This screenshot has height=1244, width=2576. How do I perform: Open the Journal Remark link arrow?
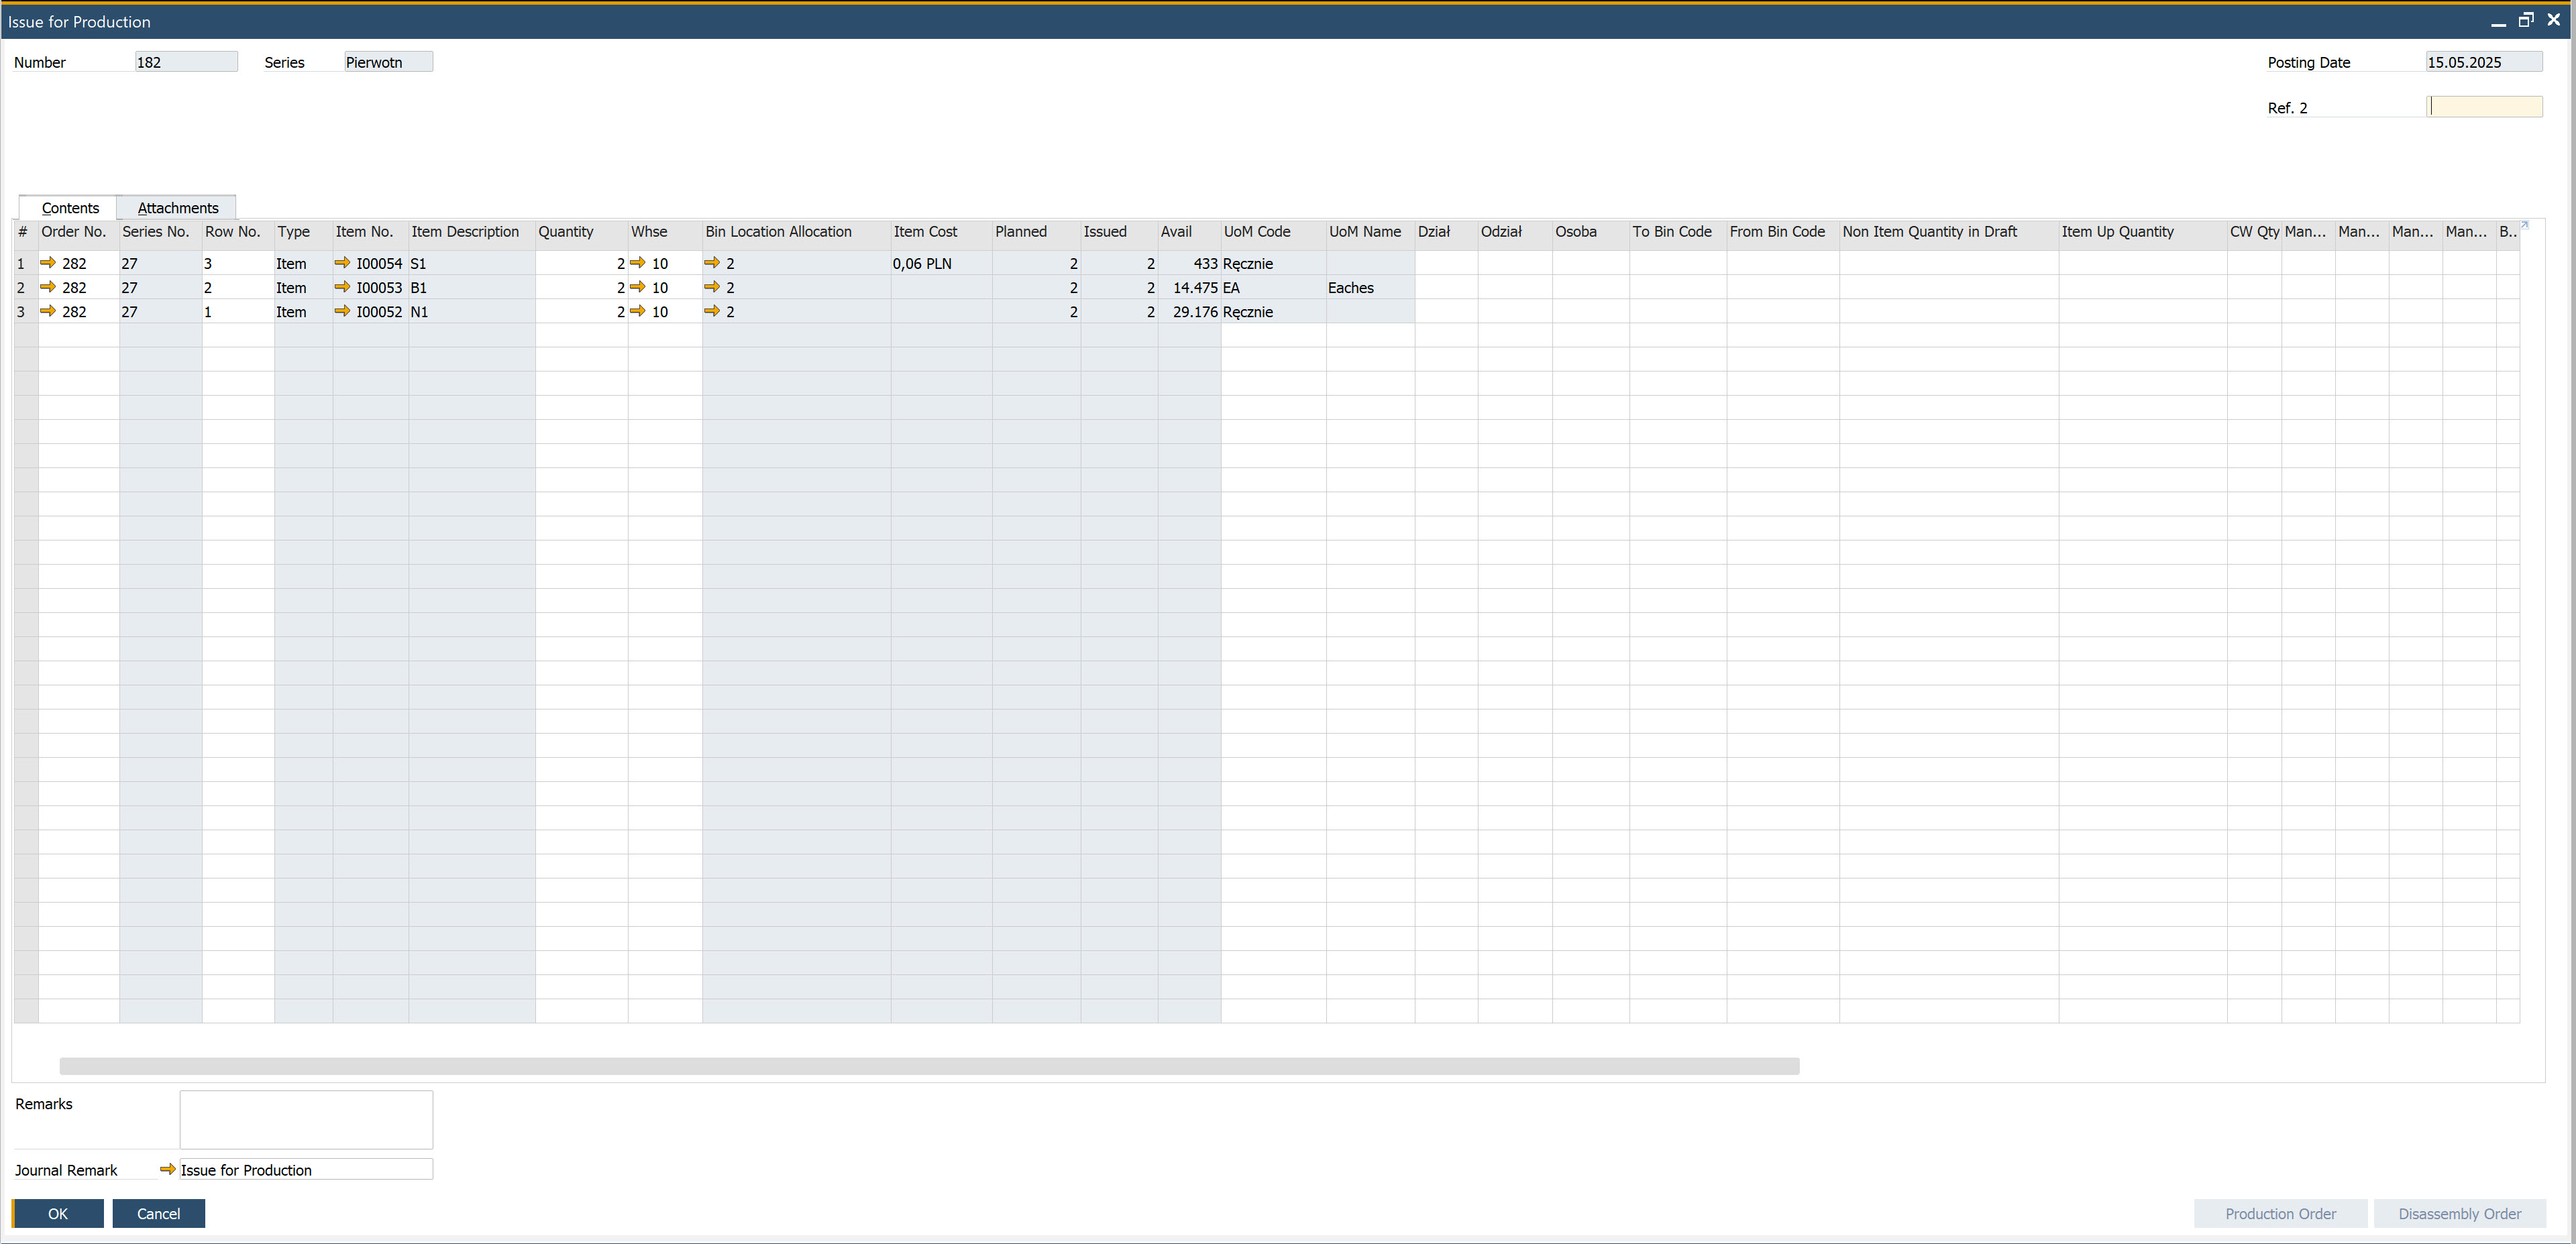point(168,1169)
